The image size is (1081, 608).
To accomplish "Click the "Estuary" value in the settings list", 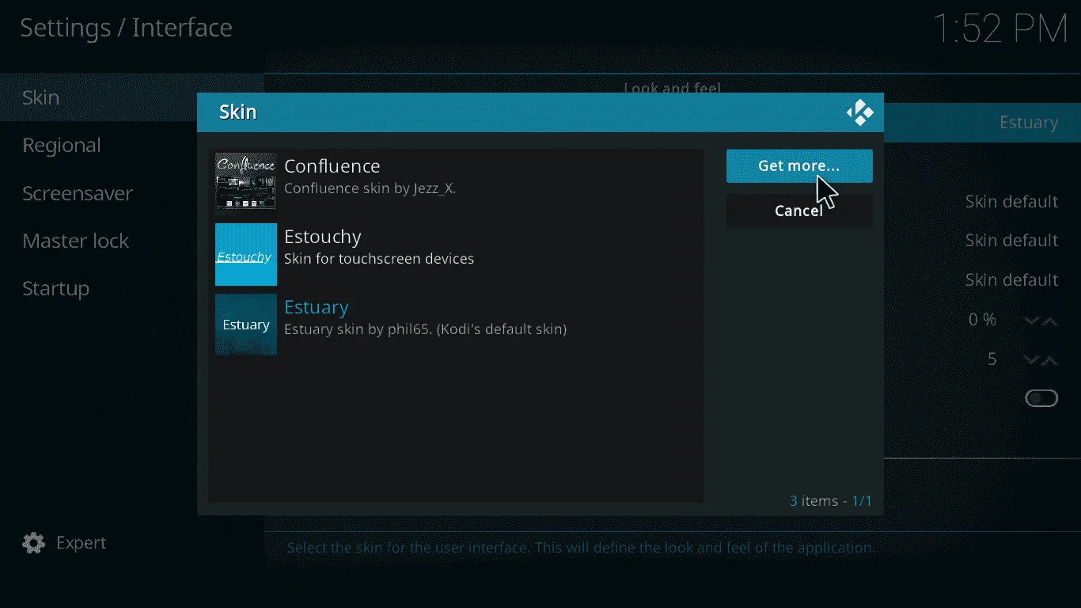I will point(1029,123).
